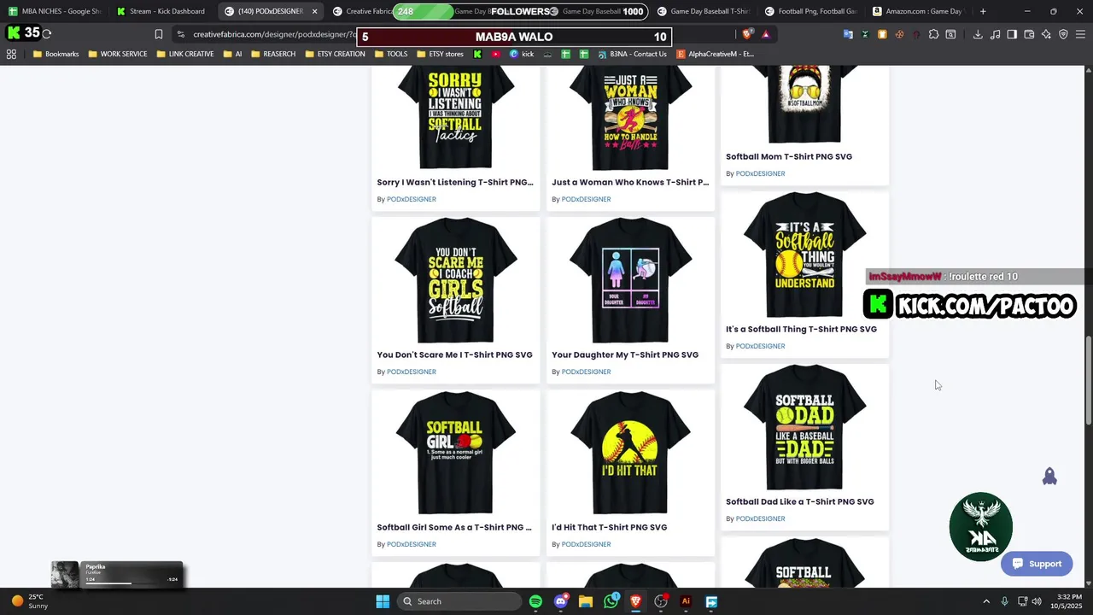Click the kick bookmark in bookmarks bar
The width and height of the screenshot is (1093, 615).
(x=522, y=54)
